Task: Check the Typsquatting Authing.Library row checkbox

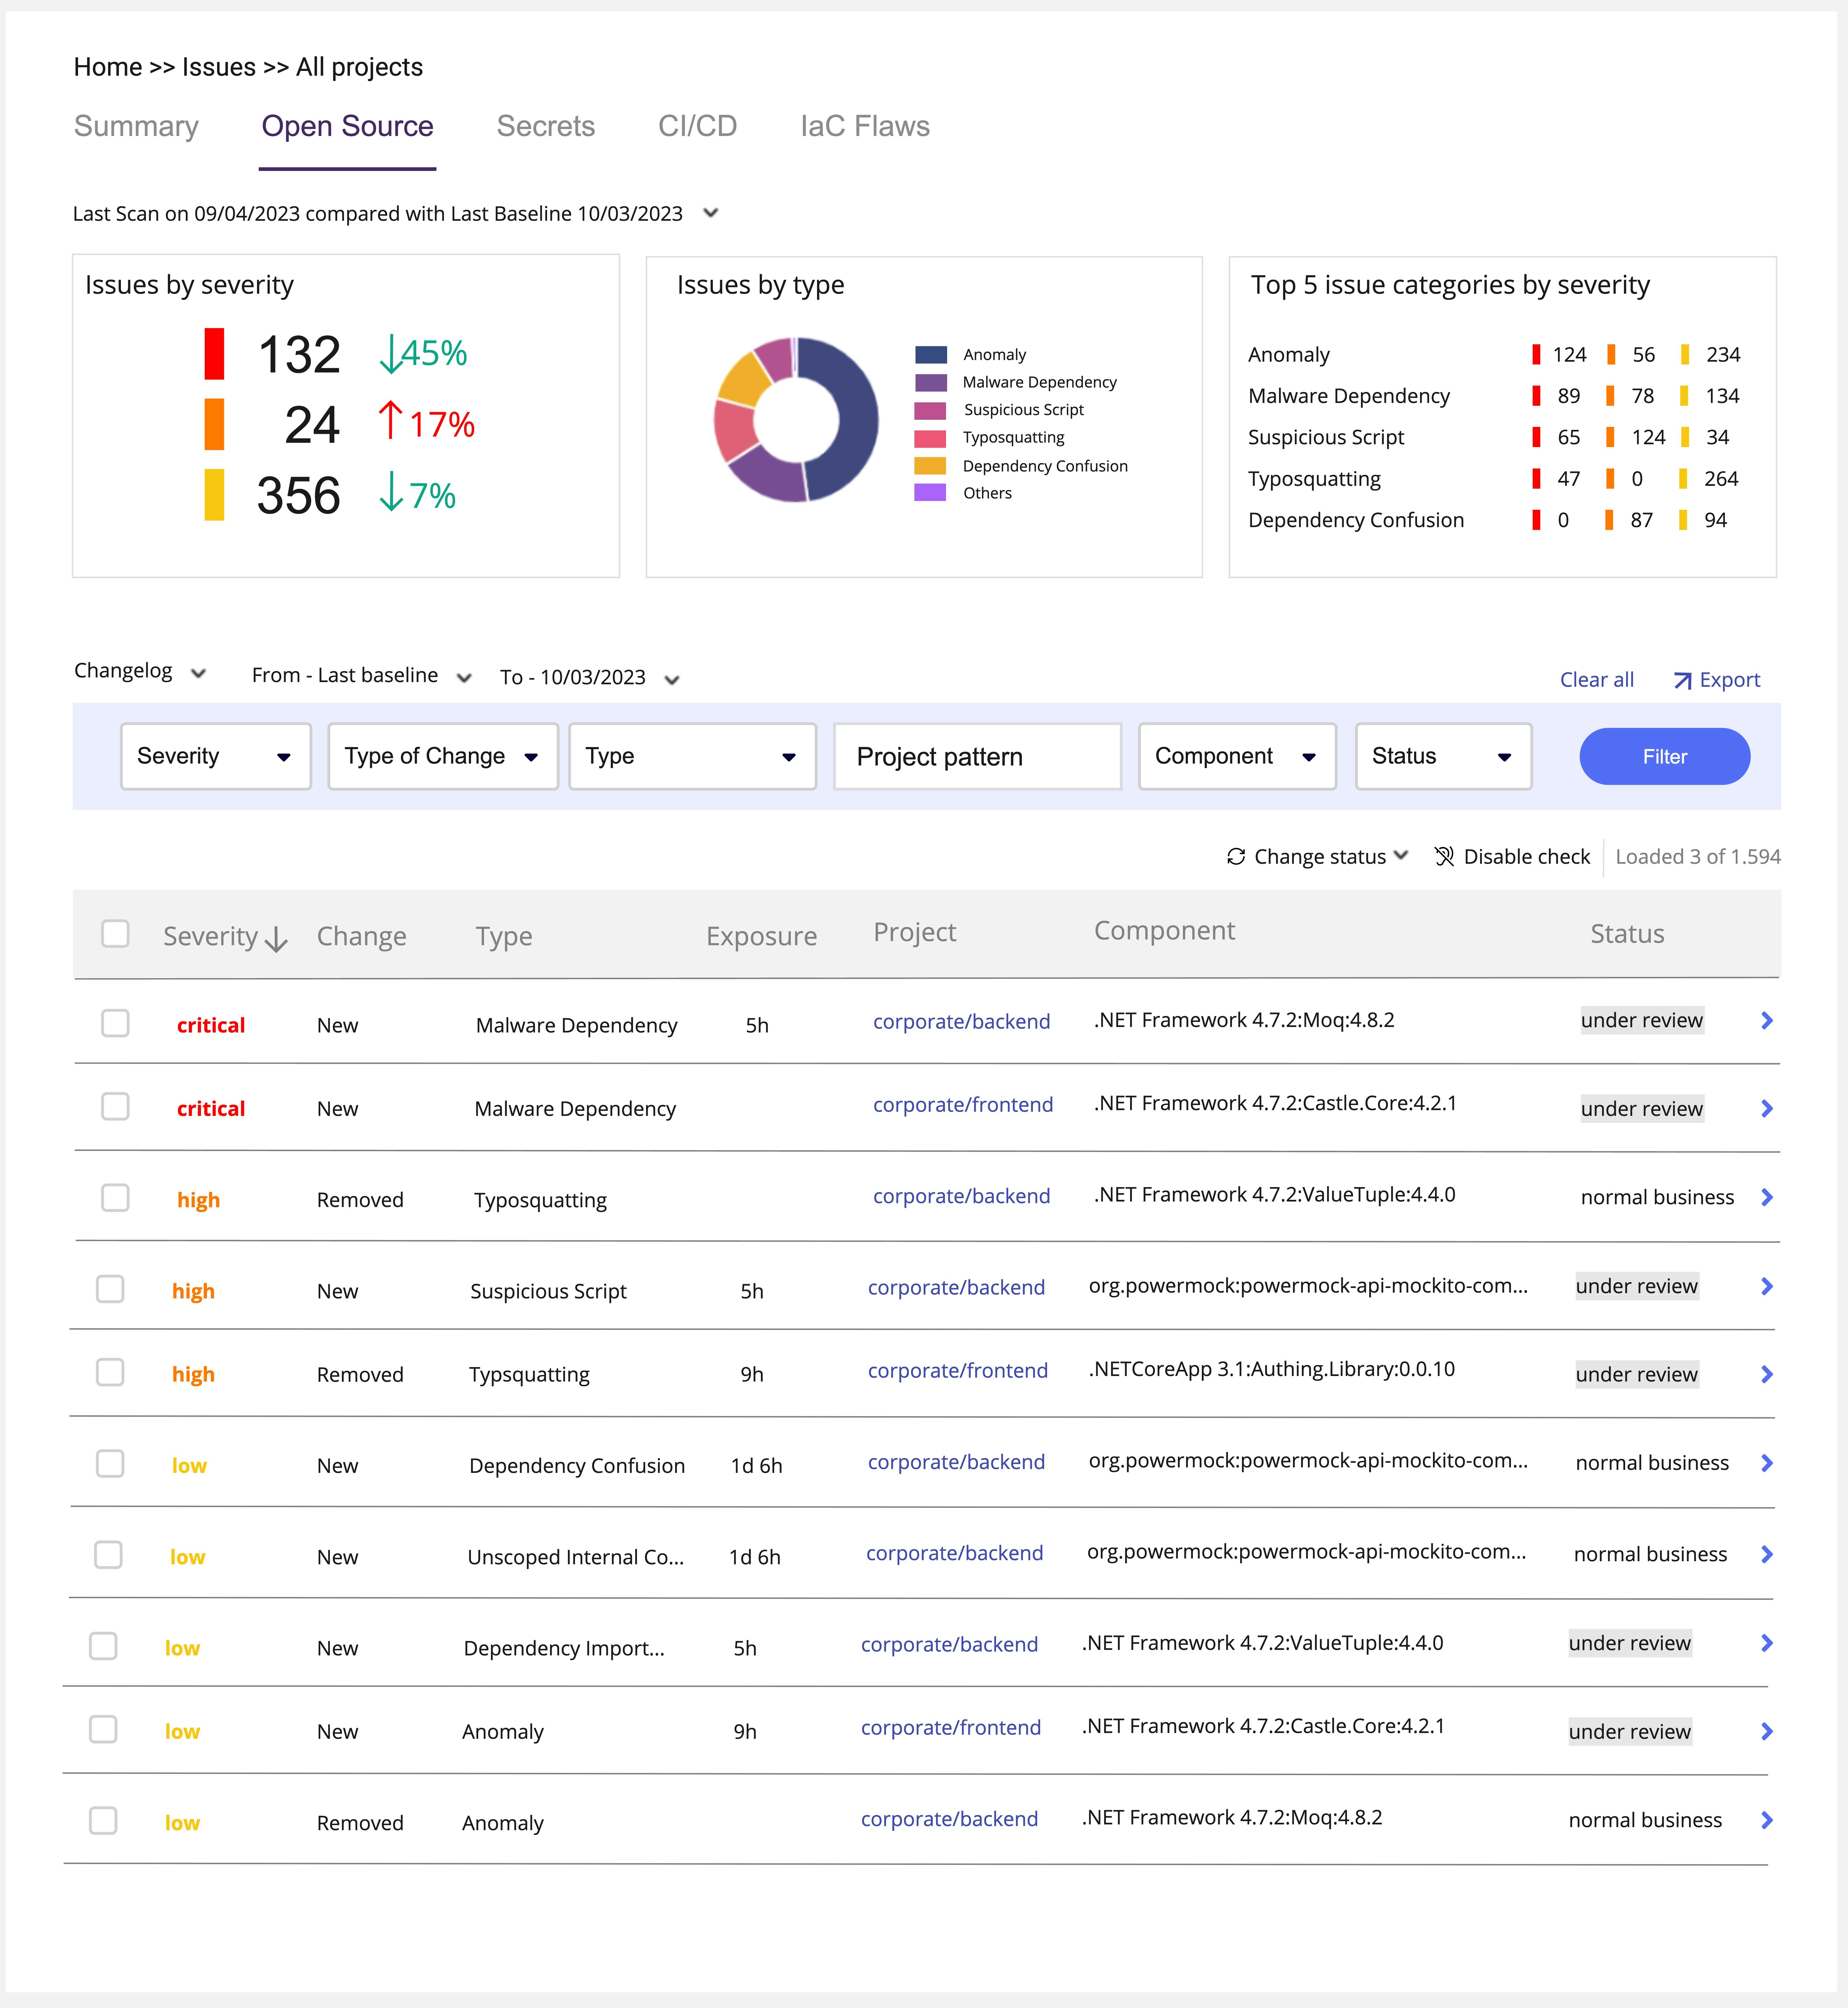Action: click(110, 1372)
